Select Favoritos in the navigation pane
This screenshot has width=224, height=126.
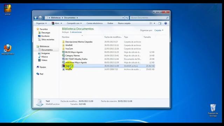pyautogui.click(x=44, y=29)
